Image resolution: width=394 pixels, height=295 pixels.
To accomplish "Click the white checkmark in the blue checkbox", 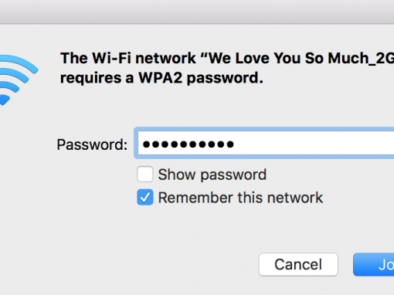I will (x=145, y=198).
